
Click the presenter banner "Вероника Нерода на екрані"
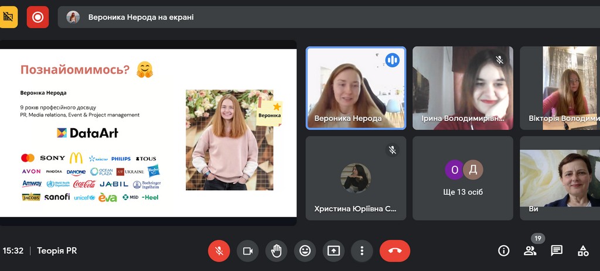coord(141,17)
